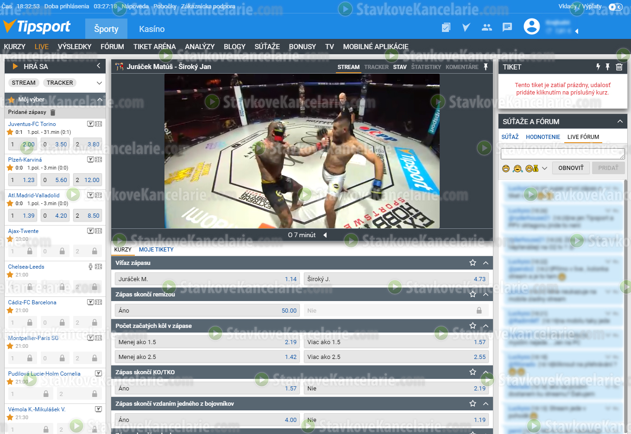The image size is (631, 434).
Task: Toggle the STREAM filter chip
Action: coord(24,82)
